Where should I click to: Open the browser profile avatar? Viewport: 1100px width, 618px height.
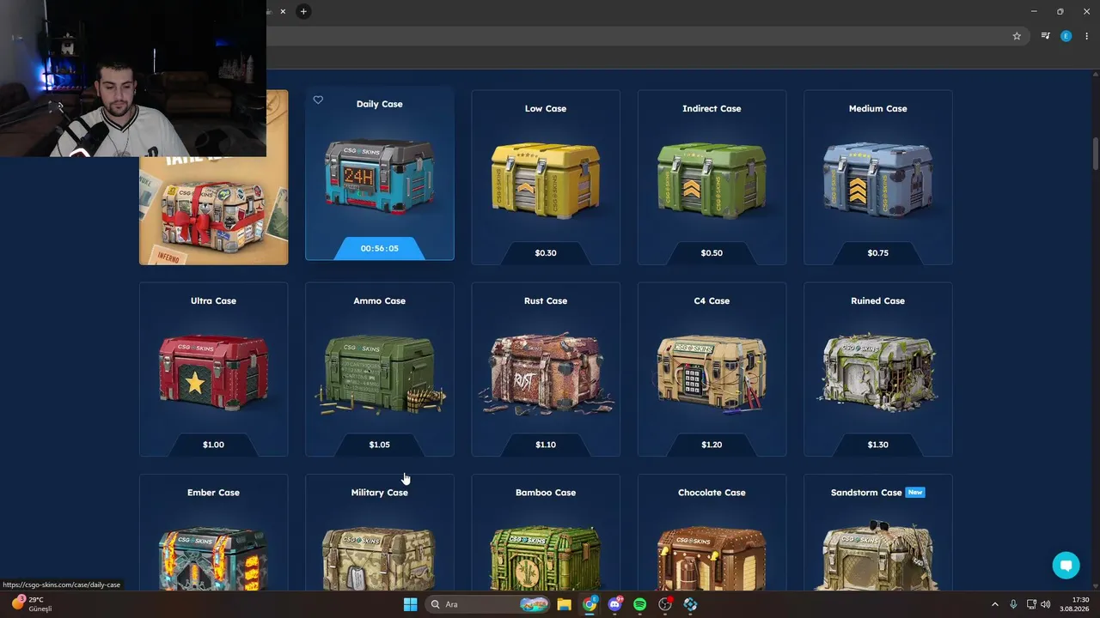(1066, 36)
